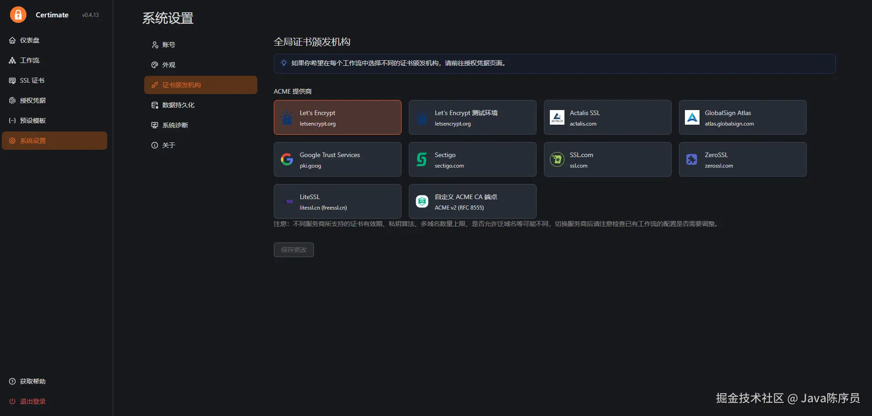Select 系统设置 in the sidebar
This screenshot has width=872, height=416.
pyautogui.click(x=55, y=141)
